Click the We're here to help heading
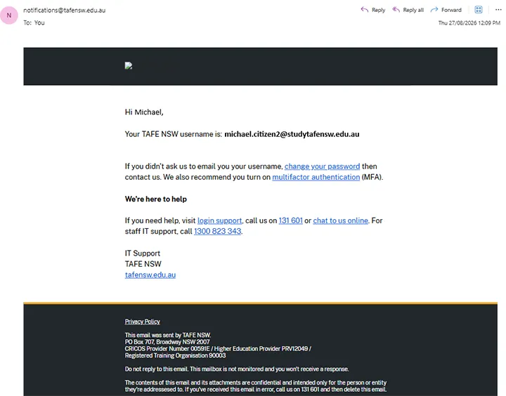Image resolution: width=506 pixels, height=396 pixels. point(156,199)
